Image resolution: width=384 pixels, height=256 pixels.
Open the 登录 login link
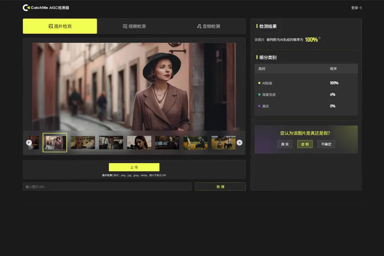tap(356, 8)
